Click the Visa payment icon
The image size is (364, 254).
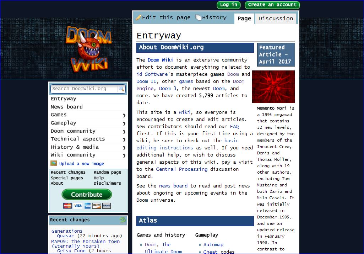pos(78,206)
